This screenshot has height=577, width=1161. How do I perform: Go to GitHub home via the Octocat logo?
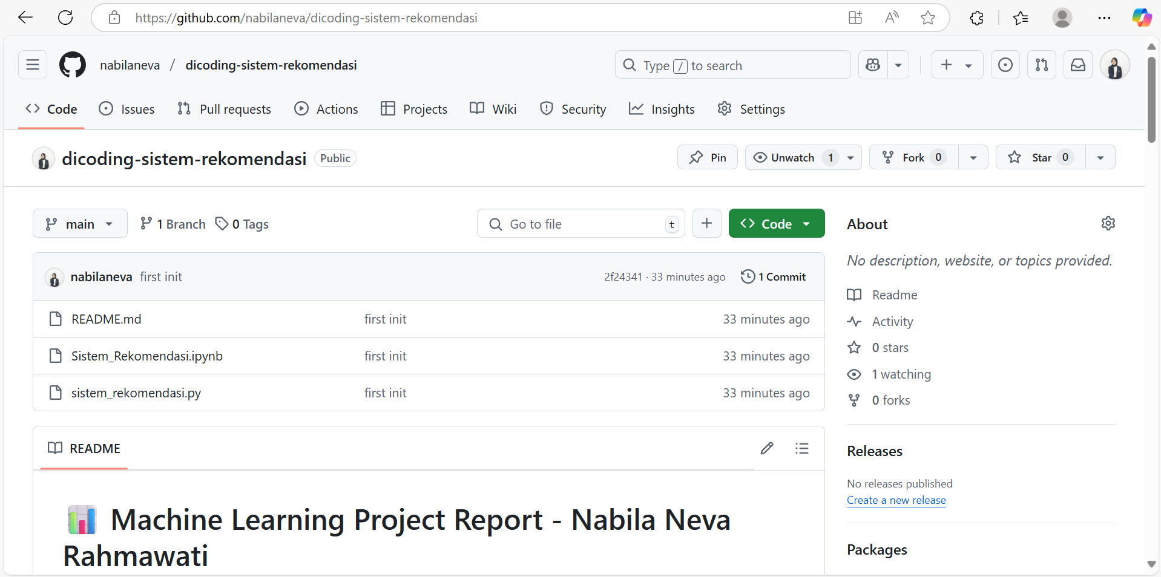pos(73,65)
